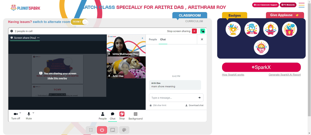Expand camera options chevron
Viewport: 311px width, 135px height.
[20, 113]
